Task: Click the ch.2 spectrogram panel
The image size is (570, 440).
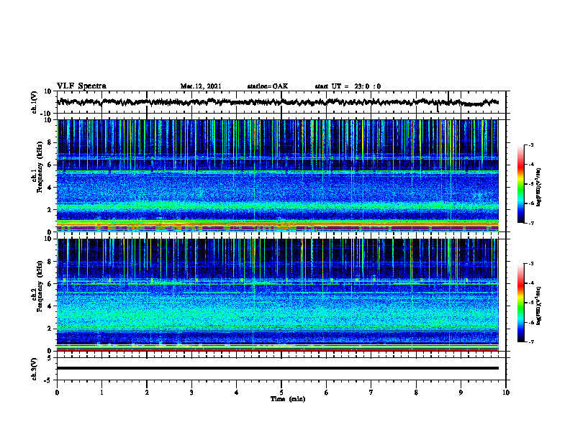Action: (277, 295)
